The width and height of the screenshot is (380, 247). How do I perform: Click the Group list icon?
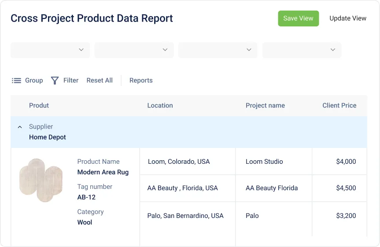tap(16, 81)
